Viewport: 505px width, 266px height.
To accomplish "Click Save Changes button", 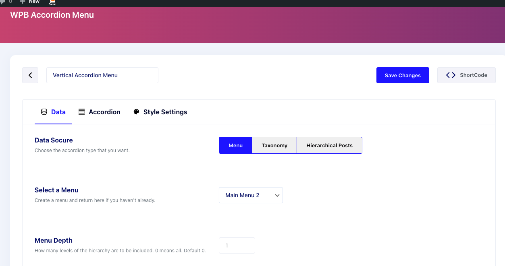I will 403,75.
